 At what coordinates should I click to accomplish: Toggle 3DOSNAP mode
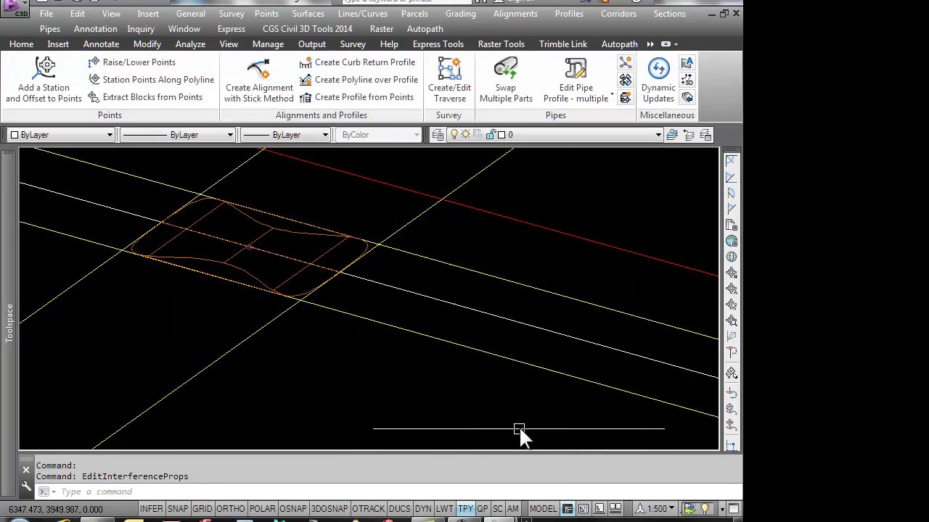coord(330,509)
